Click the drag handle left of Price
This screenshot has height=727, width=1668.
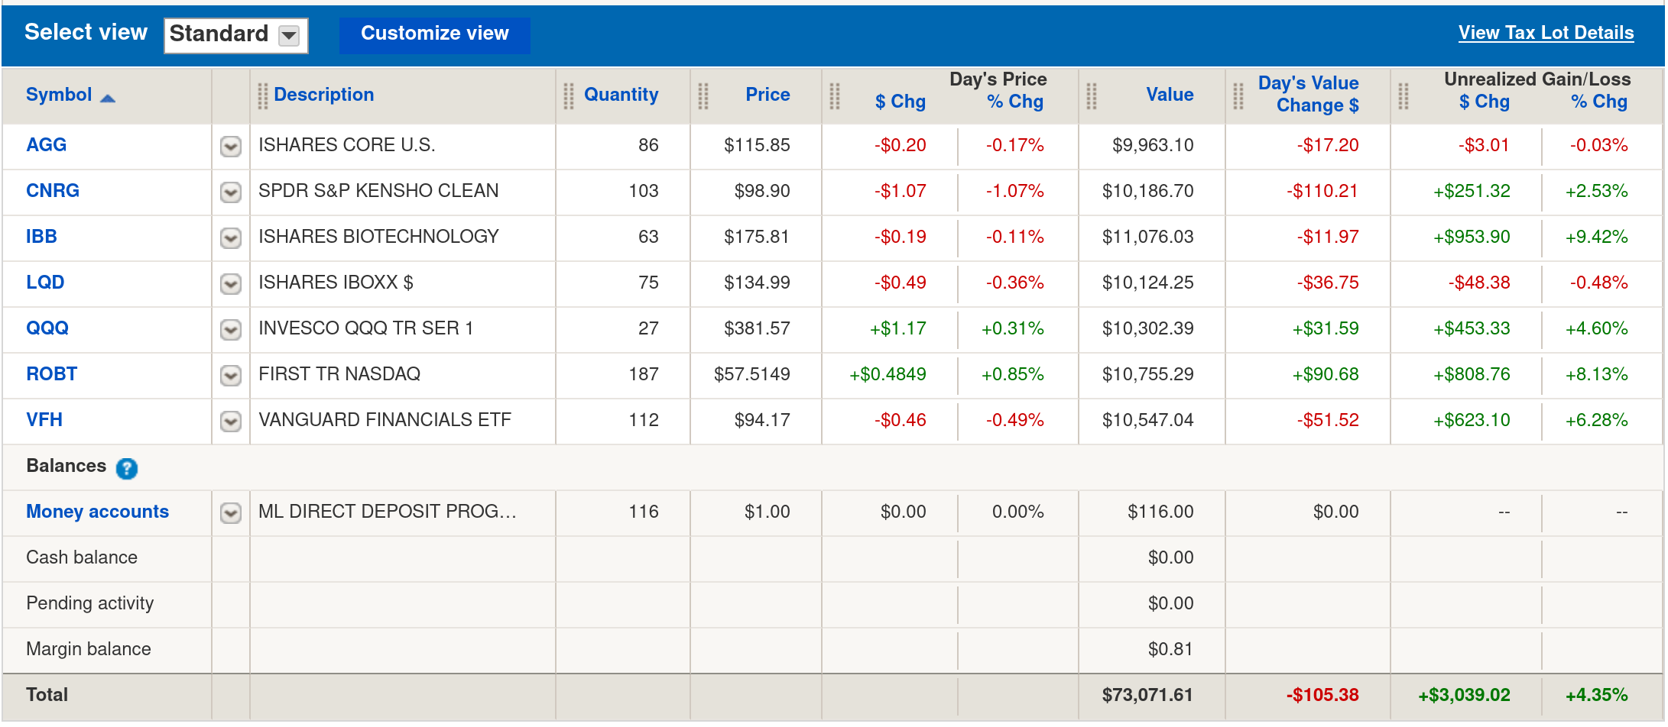pyautogui.click(x=703, y=95)
